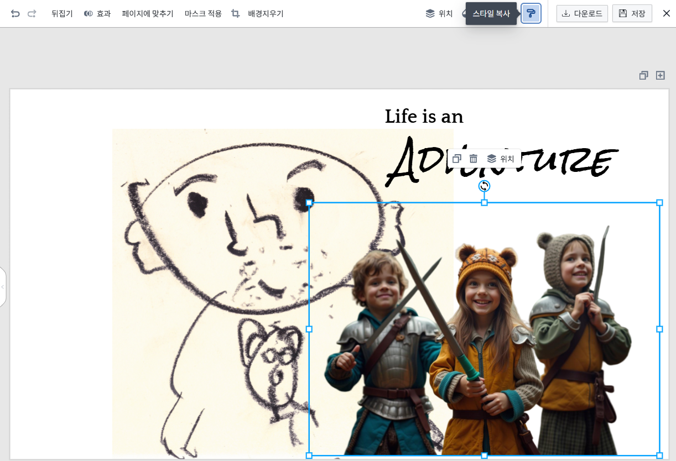Open 위치 layers dropdown in top toolbar

[x=439, y=13]
